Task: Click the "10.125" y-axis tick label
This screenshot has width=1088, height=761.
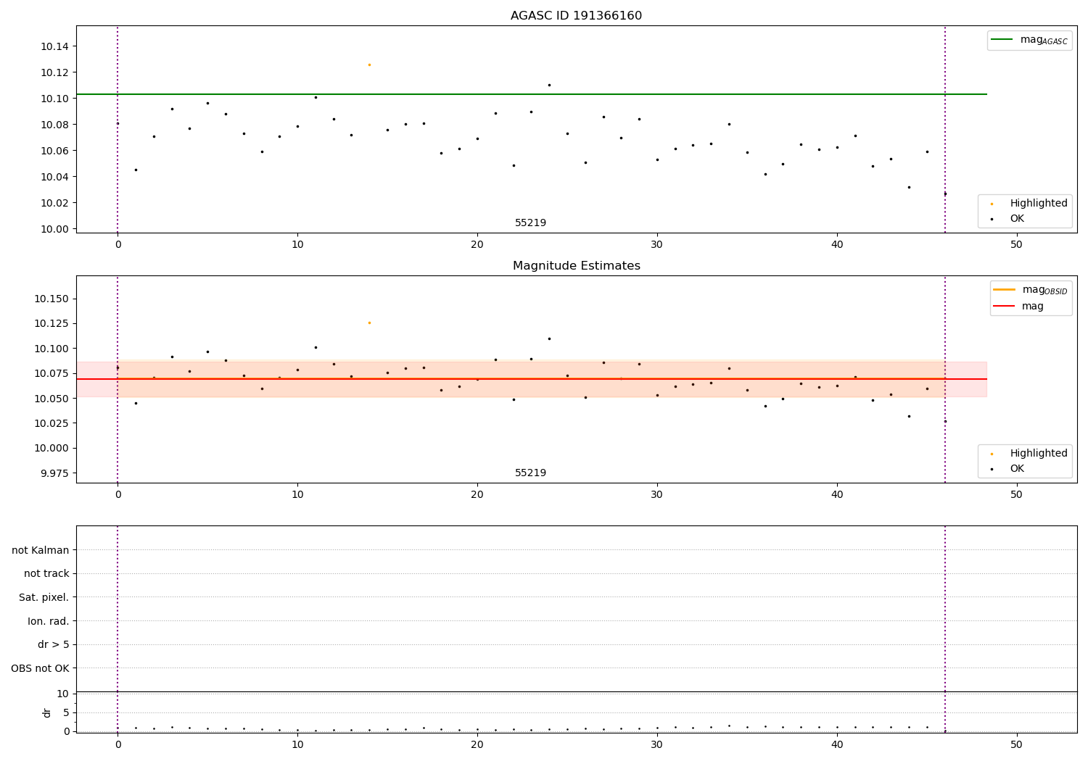Action: click(x=51, y=324)
